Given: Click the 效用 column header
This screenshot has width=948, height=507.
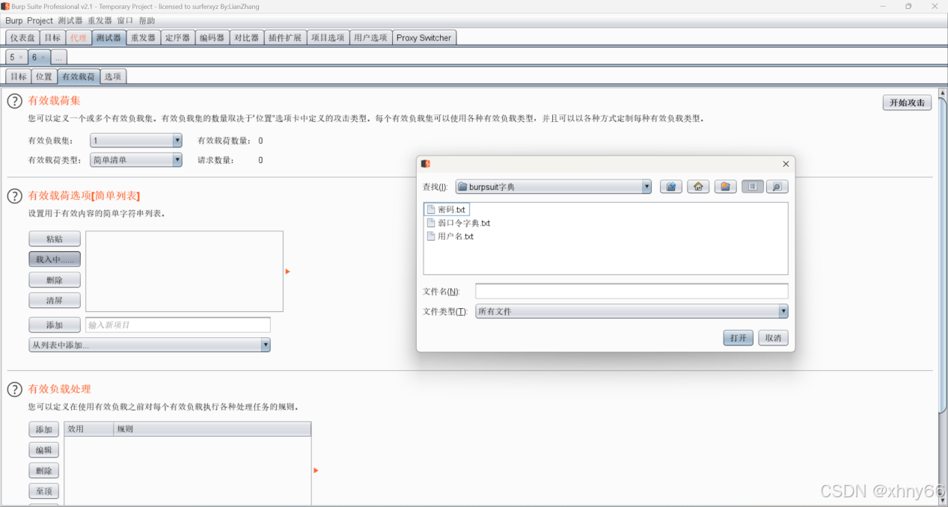Looking at the screenshot, I should [88, 429].
